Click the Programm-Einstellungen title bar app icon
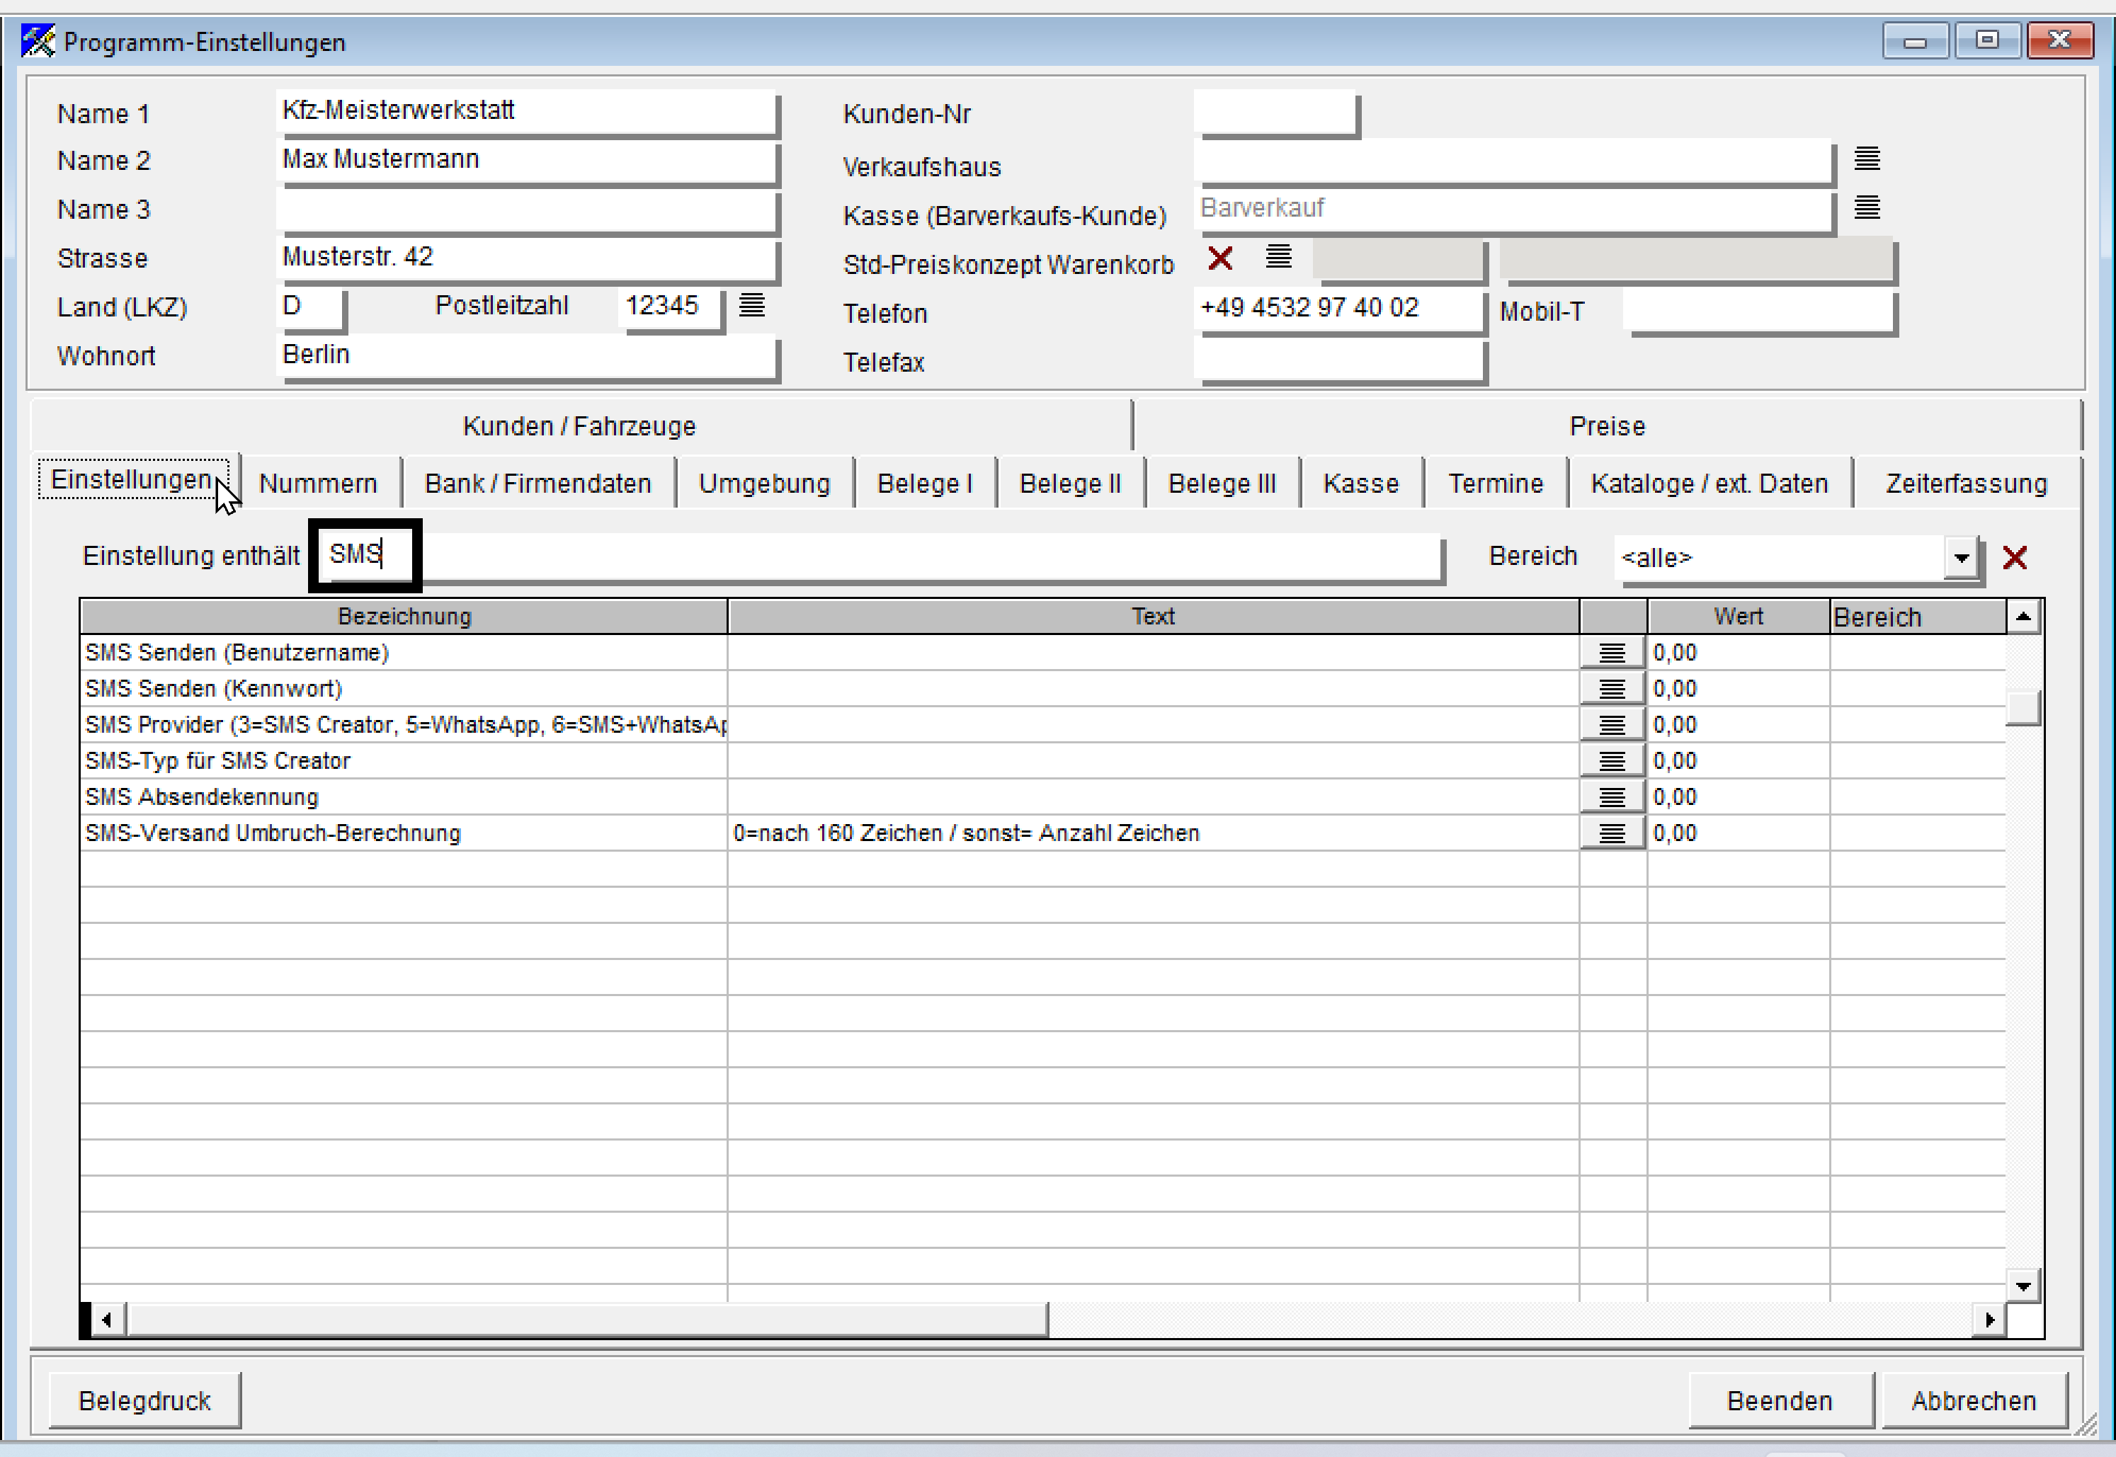Screen dimensions: 2116x1457 (x=38, y=41)
